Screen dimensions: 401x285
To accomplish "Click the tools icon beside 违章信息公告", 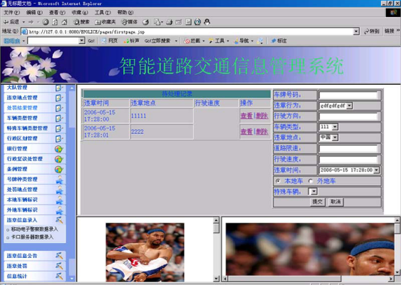I will pos(59,256).
